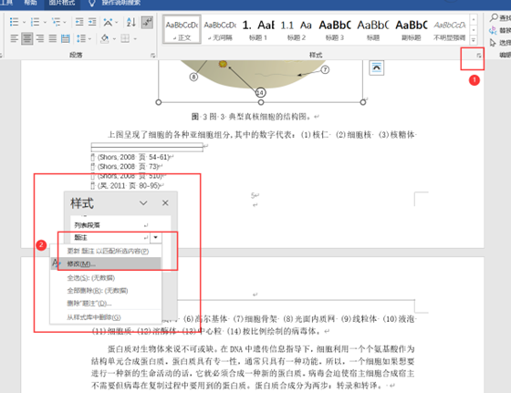The height and width of the screenshot is (393, 511).
Task: Apply the 标题 1 style
Action: point(258,29)
